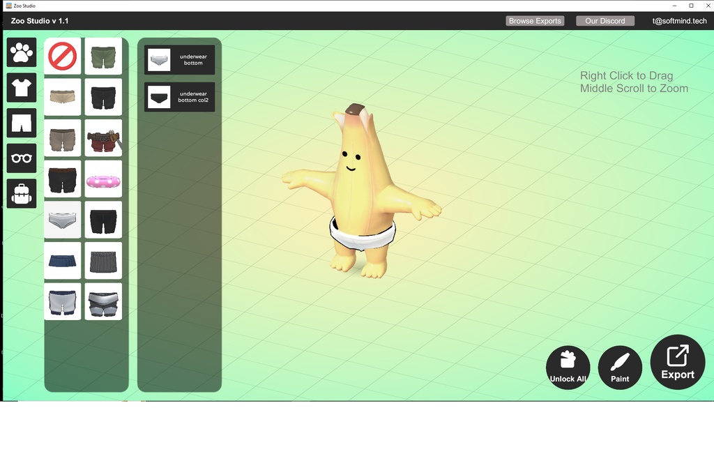The height and width of the screenshot is (461, 714).
Task: Equip the pink polka-dot swim ring
Action: (x=102, y=179)
